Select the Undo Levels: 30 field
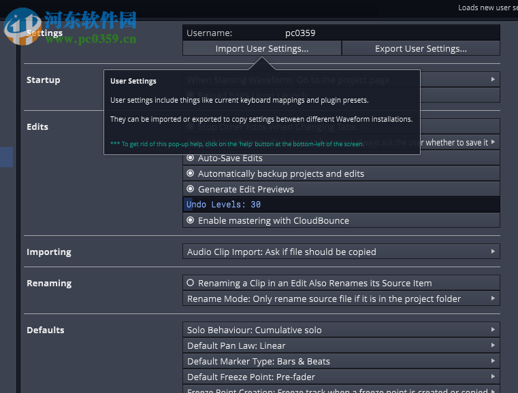 pos(341,205)
